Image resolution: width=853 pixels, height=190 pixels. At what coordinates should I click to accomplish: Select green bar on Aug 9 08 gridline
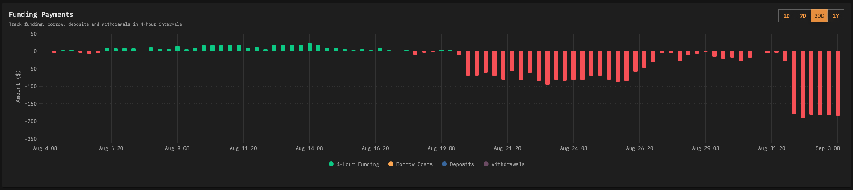[178, 49]
